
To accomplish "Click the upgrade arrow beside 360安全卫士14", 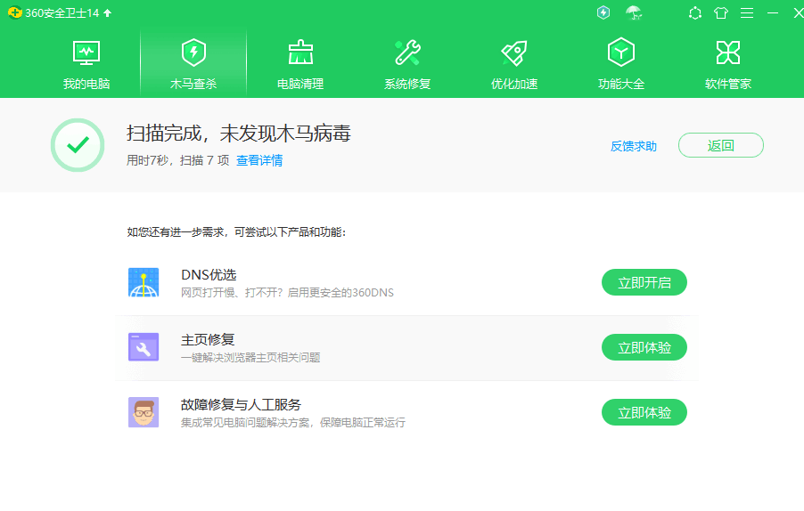I will pos(108,12).
